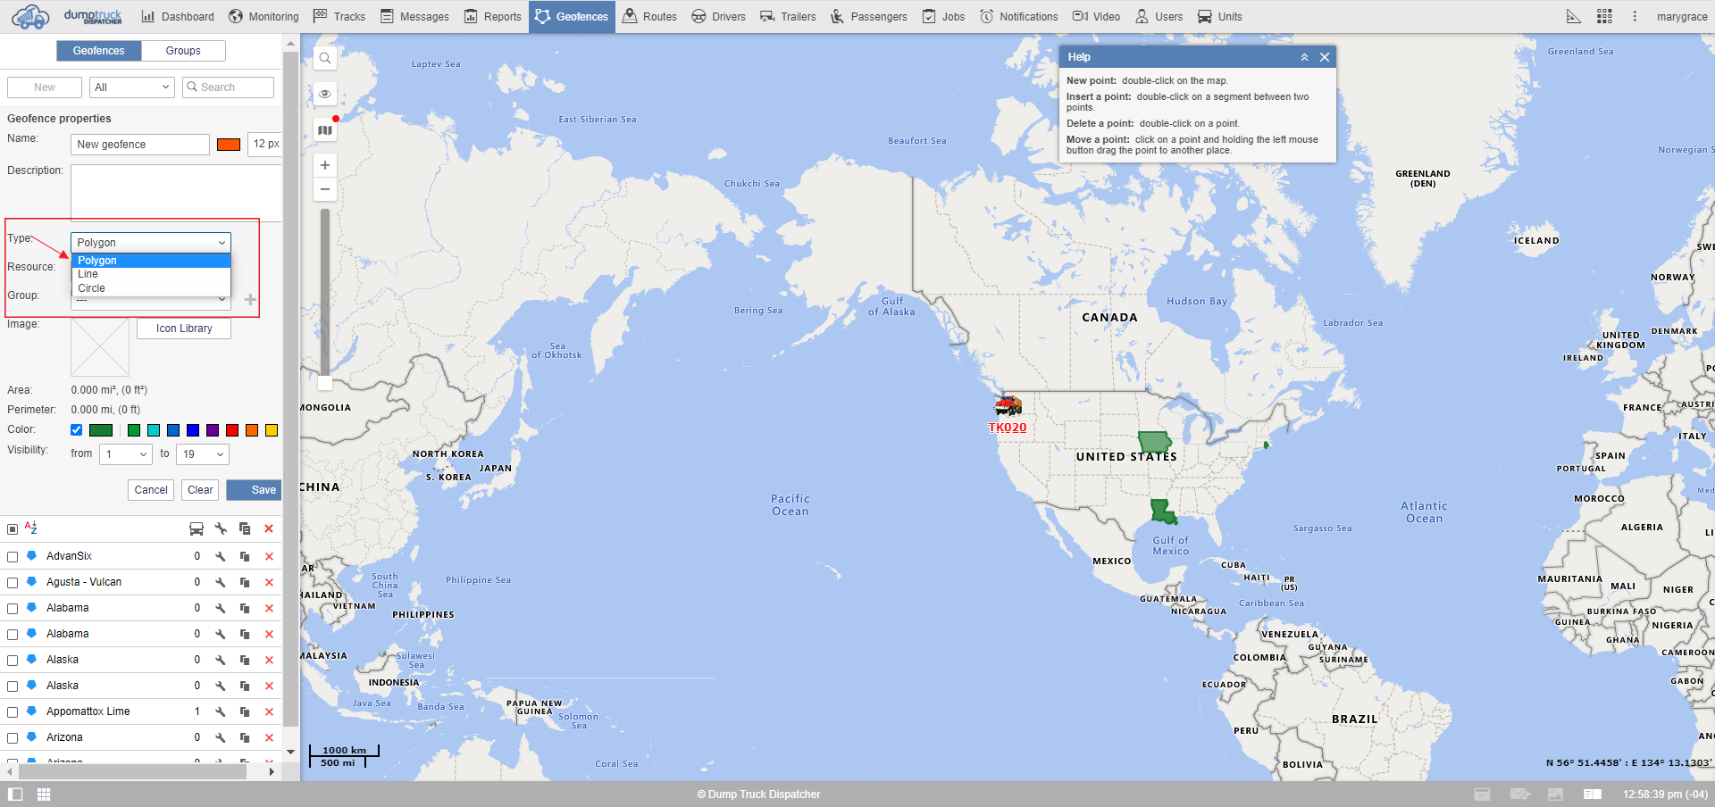Change the visibility 'to' zoom level dropdown

[x=202, y=454]
